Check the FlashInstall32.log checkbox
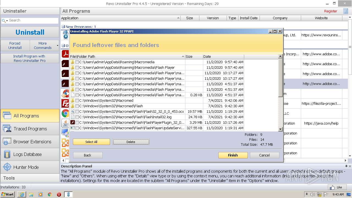This screenshot has width=352, height=198. click(77, 117)
